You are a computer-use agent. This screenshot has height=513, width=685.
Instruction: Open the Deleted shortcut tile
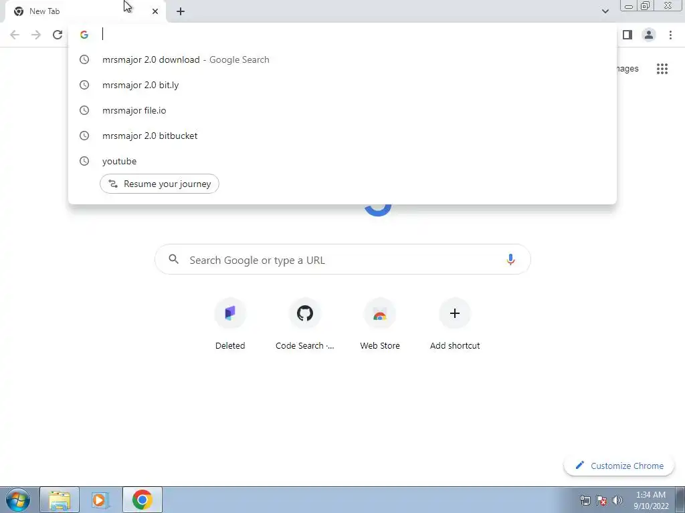tap(230, 324)
